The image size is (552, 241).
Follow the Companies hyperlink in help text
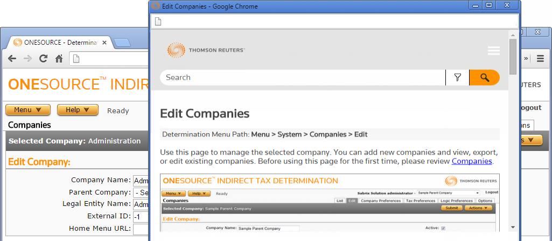pos(472,161)
